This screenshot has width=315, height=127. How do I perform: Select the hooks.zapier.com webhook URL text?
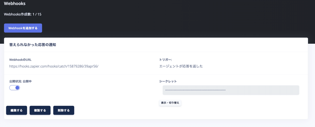pyautogui.click(x=54, y=66)
